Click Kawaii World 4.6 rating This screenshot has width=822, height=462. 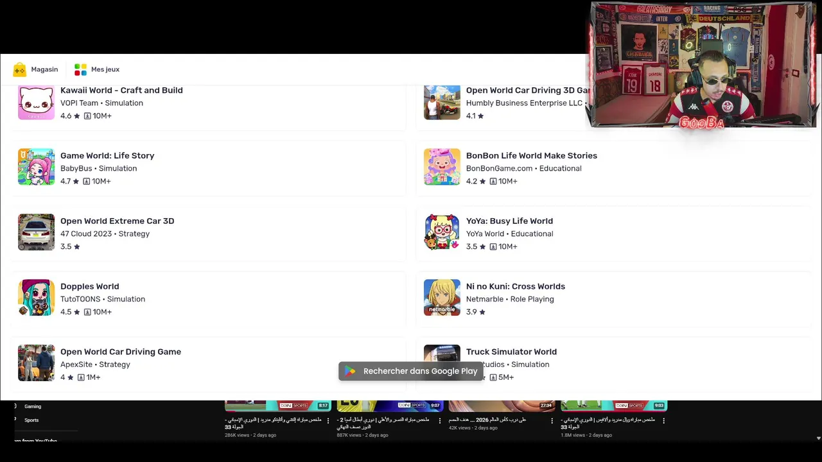(70, 116)
